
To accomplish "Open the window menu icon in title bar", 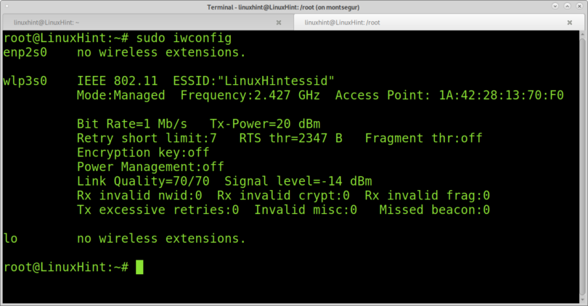I will pos(7,6).
